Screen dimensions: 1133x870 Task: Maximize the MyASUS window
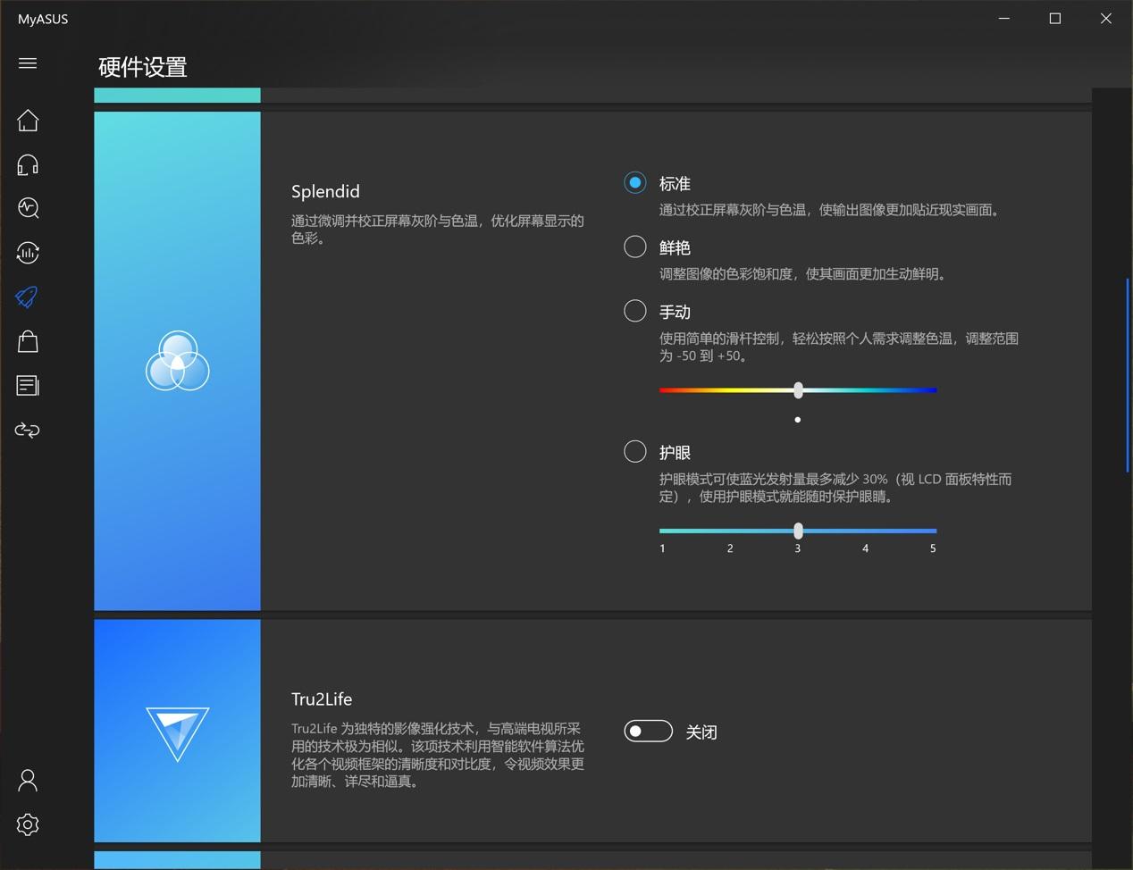pos(1055,18)
